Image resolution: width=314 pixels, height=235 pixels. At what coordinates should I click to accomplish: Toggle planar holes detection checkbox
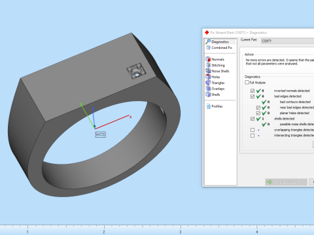(258, 113)
